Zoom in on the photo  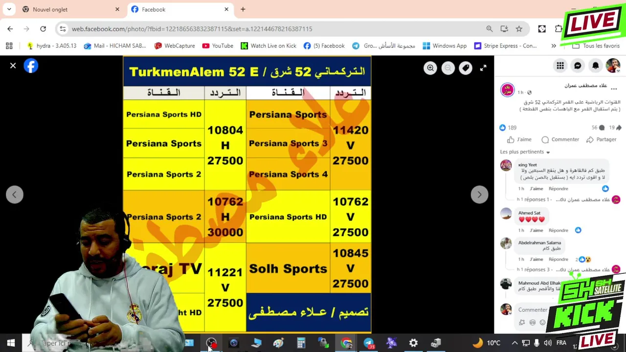tap(430, 68)
